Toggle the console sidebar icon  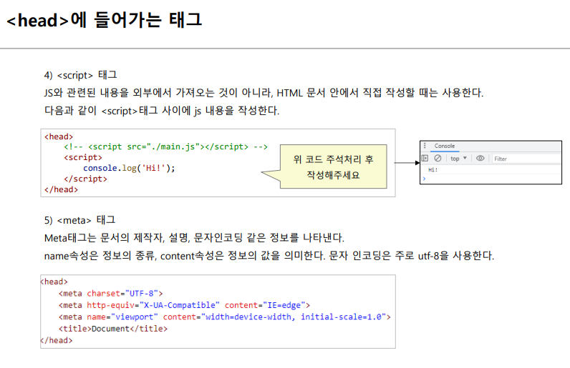(x=425, y=158)
